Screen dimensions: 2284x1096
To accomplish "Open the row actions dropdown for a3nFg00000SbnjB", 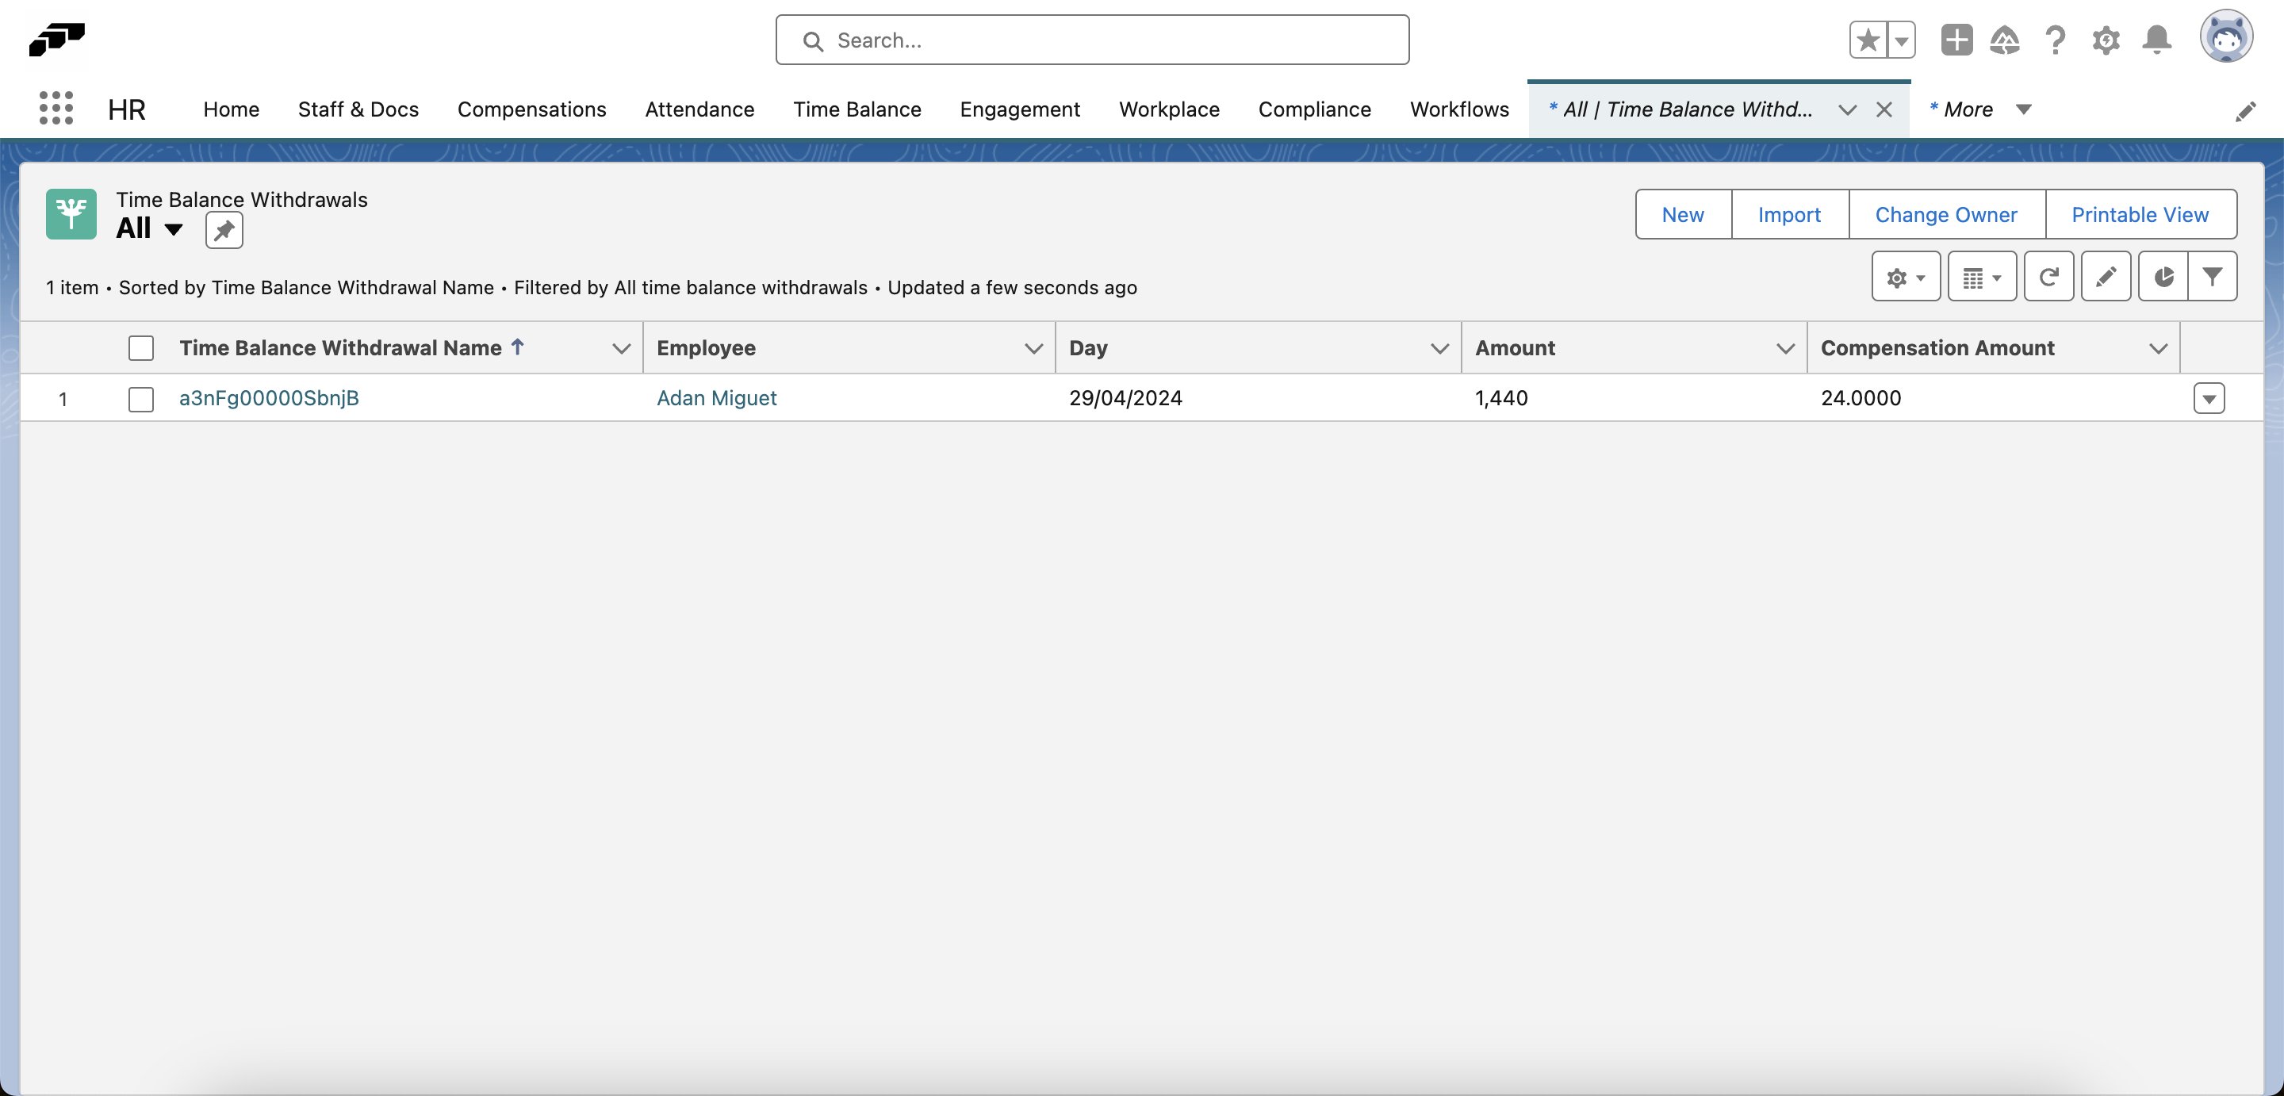I will tap(2209, 398).
